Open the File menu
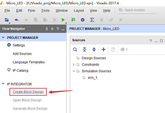The image size is (165, 113). [x=7, y=11]
